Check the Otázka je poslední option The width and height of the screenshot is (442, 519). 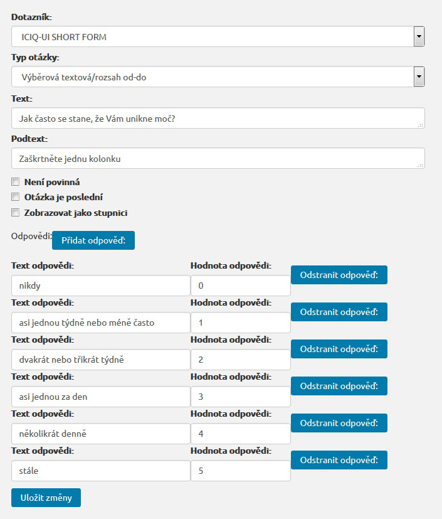[16, 197]
